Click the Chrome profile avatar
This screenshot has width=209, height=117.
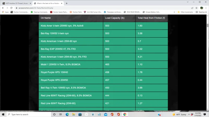(201, 8)
